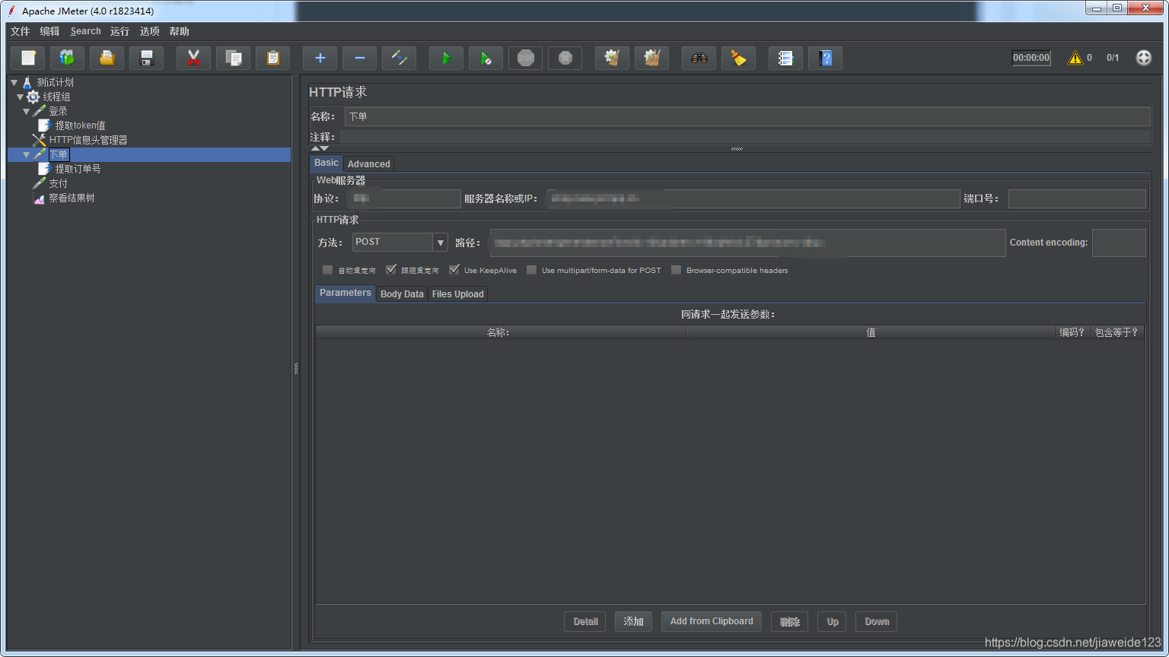Toggle the follow redirects checkbox

tap(391, 270)
